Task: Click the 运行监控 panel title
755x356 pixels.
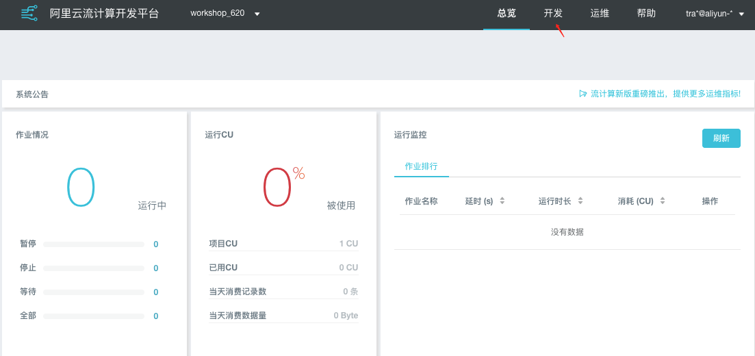Action: coord(410,135)
